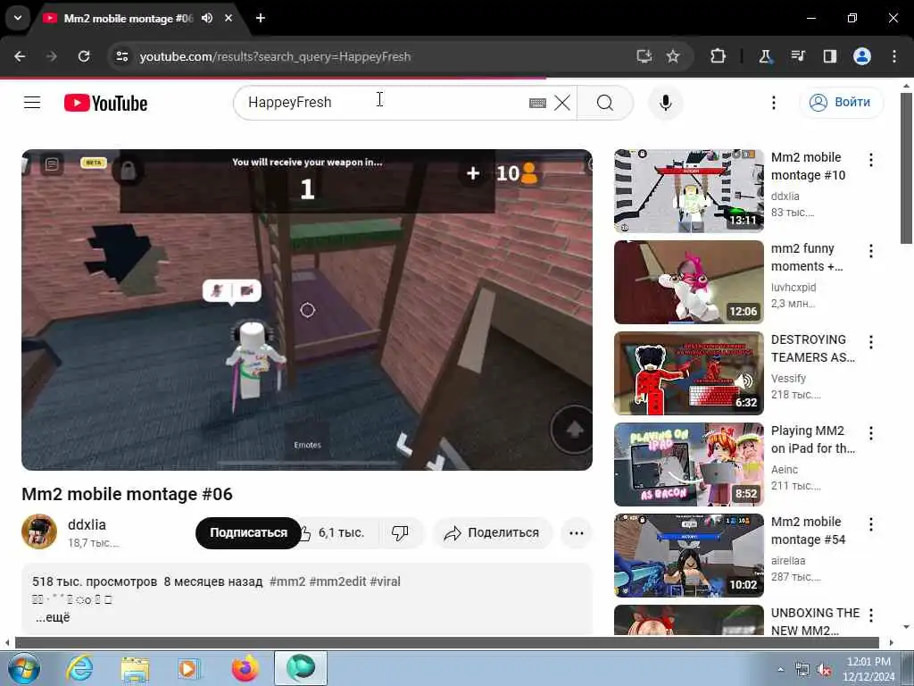The image size is (914, 686).
Task: Submit search with magnifier button
Action: click(605, 104)
